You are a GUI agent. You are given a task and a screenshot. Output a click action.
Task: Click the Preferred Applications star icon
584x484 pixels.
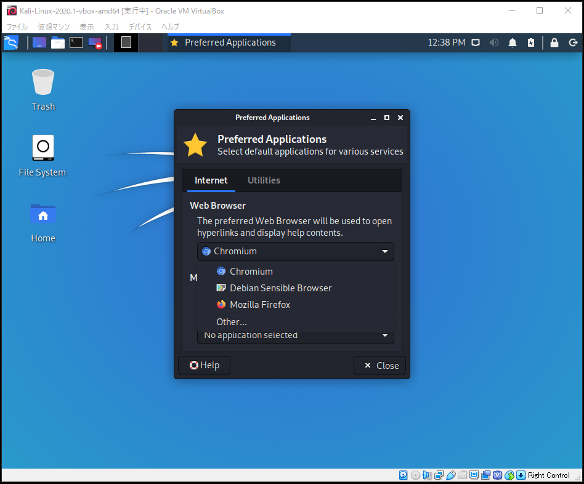point(195,145)
